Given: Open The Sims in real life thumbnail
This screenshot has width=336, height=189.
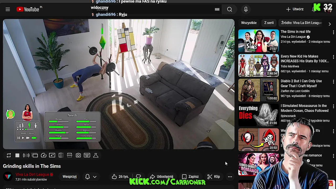Looking at the screenshot, I should click(259, 41).
